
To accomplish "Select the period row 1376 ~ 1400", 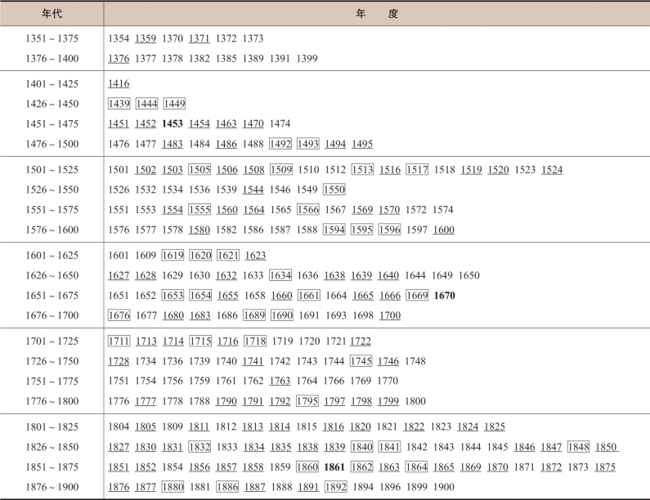I will (52, 58).
